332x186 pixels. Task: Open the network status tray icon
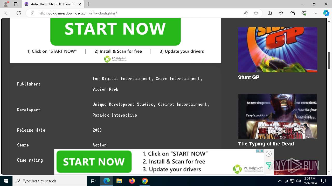coord(292,181)
